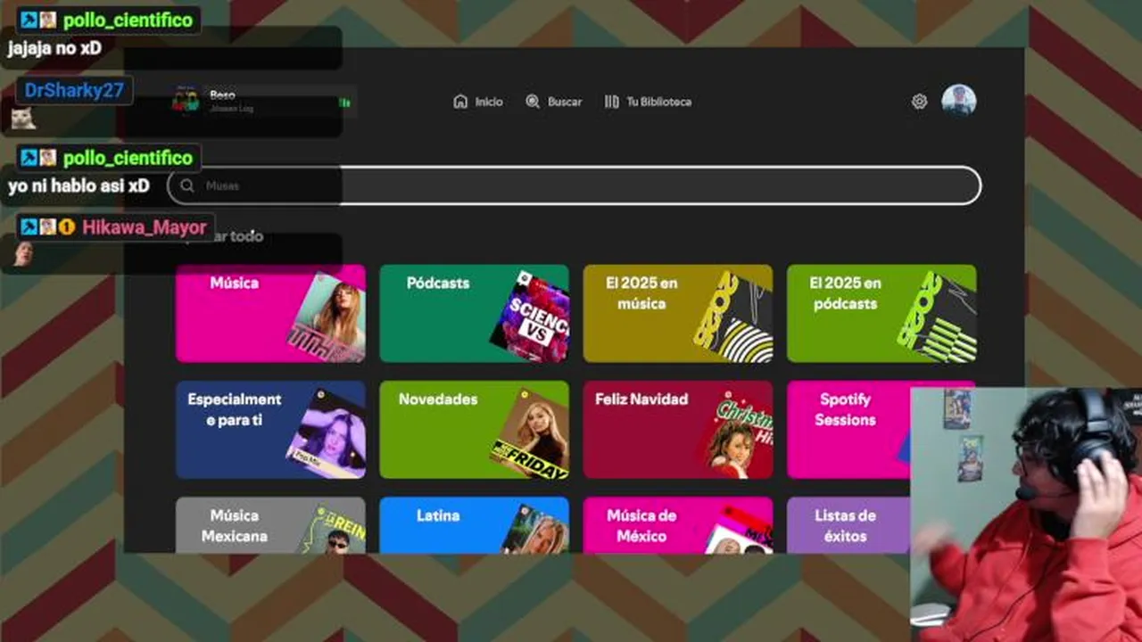Choose the Música de México card
Image resolution: width=1142 pixels, height=642 pixels.
point(678,525)
